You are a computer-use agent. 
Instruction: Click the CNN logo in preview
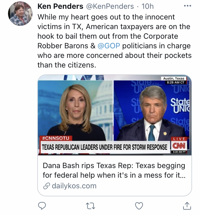tap(179, 146)
